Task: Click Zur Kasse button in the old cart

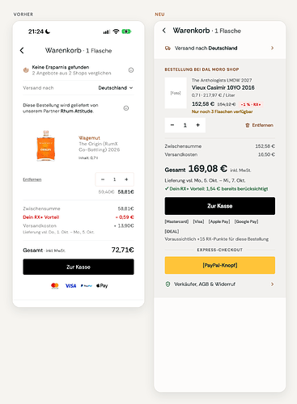Action: (78, 267)
